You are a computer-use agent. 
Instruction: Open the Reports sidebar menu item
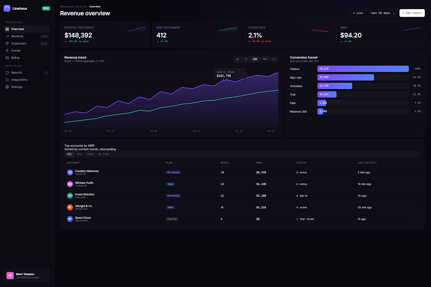(x=27, y=72)
